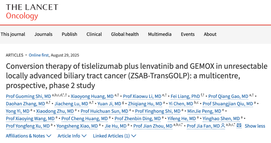Follow the Online first link
Screen dimensions: 271x143
(39, 55)
